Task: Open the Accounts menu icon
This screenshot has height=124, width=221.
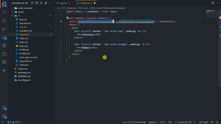Action: pyautogui.click(x=4, y=108)
